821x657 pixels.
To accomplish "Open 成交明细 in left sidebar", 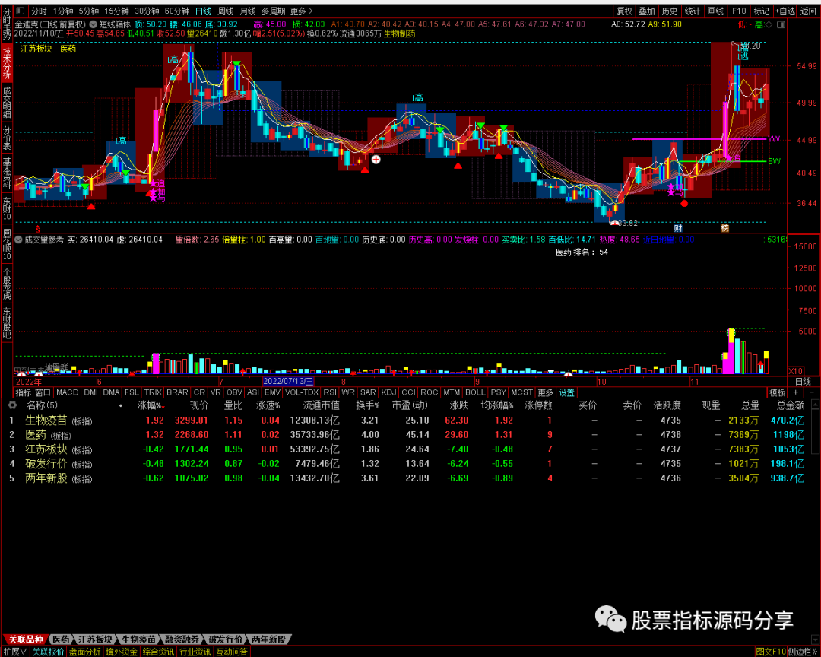I will point(7,103).
